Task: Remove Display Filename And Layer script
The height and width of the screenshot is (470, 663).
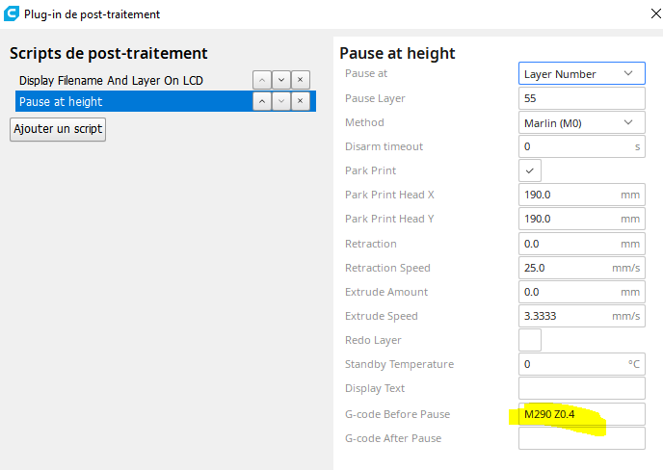Action: 300,80
